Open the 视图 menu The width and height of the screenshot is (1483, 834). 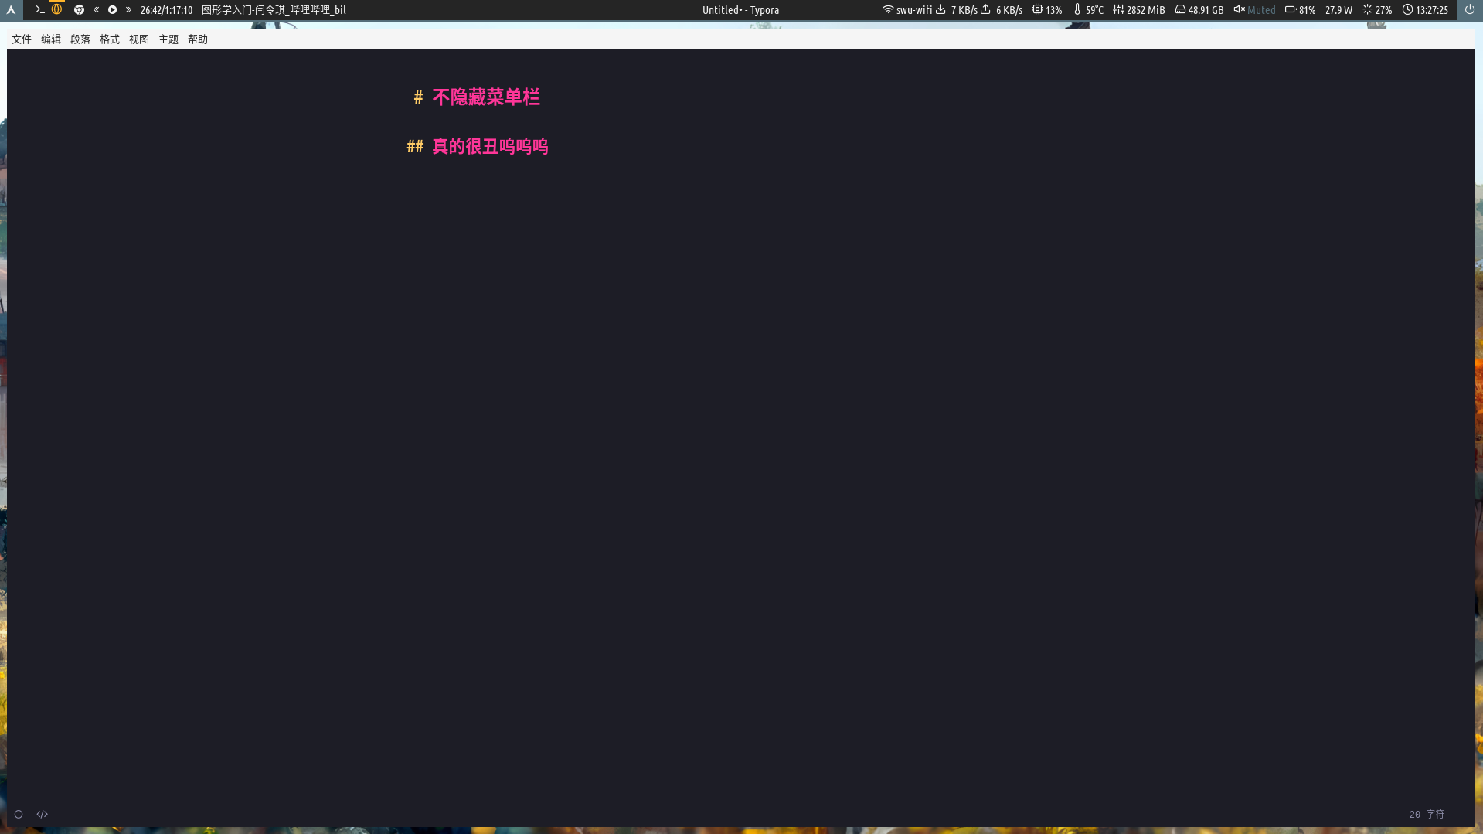tap(139, 39)
